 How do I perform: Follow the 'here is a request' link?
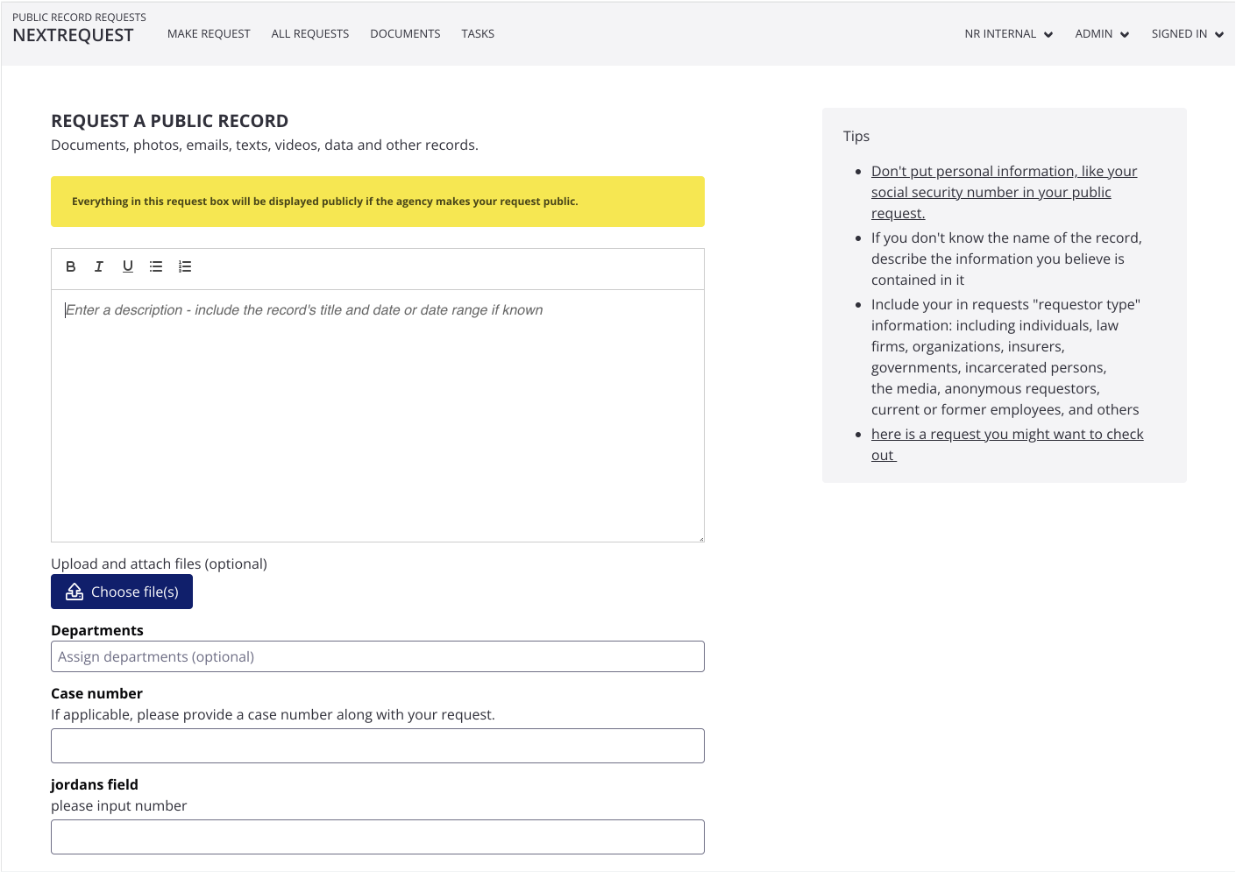tap(1006, 434)
